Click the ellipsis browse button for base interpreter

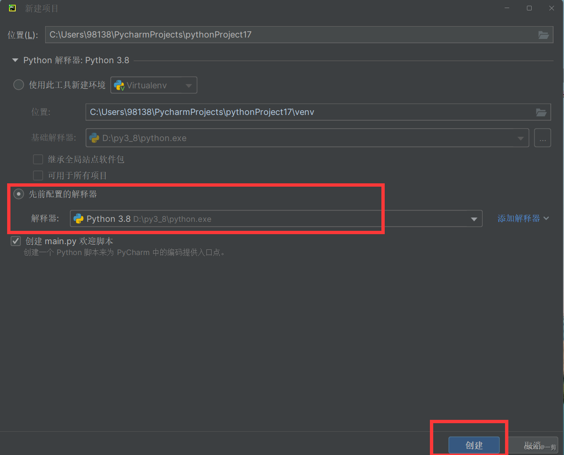tap(542, 138)
